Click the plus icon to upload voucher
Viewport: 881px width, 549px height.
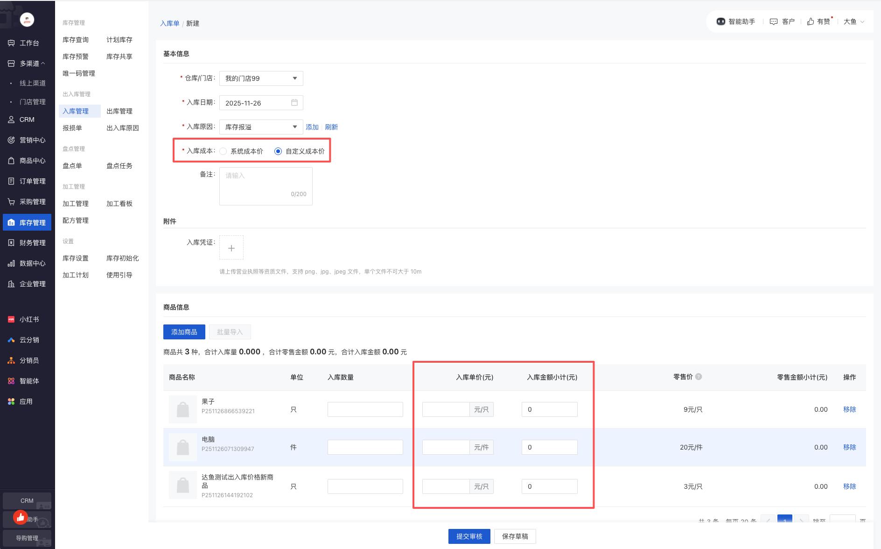pos(231,248)
